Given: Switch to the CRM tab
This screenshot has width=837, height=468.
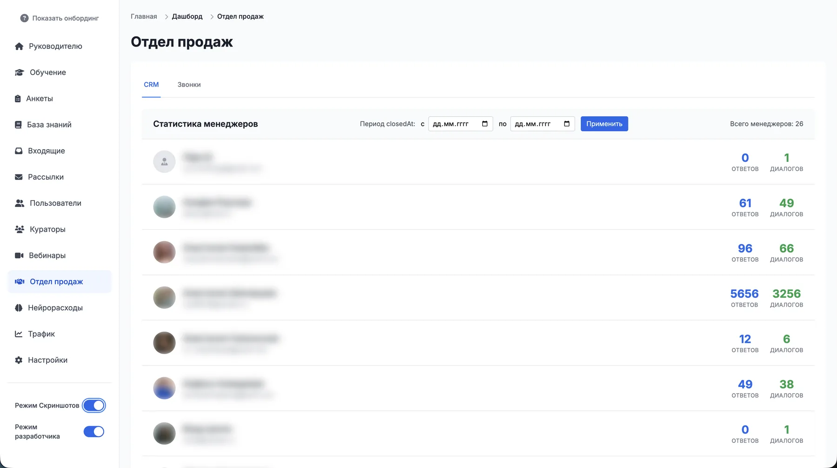Looking at the screenshot, I should (x=151, y=85).
